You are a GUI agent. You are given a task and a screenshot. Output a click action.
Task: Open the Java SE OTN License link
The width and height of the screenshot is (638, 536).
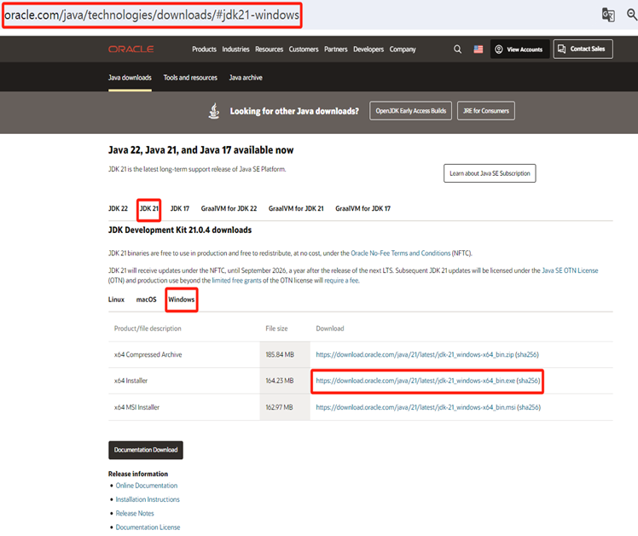click(x=570, y=271)
